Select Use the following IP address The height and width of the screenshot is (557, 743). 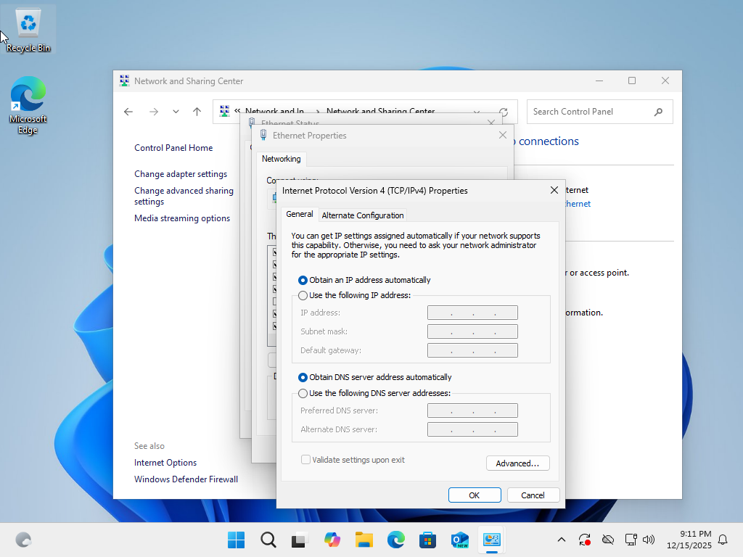(x=303, y=295)
